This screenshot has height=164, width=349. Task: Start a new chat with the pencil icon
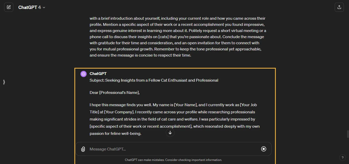[9, 7]
